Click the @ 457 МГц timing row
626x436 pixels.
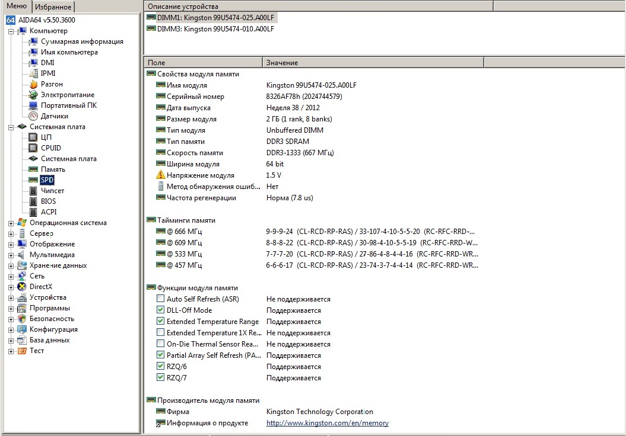317,265
